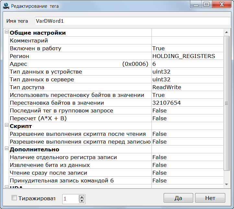Image resolution: width=234 pixels, height=209 pixels.
Task: Collapse the Скрипт section
Action: [x=6, y=125]
